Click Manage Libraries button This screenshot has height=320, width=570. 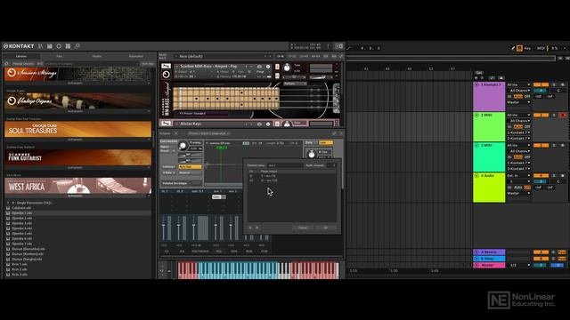(x=23, y=63)
